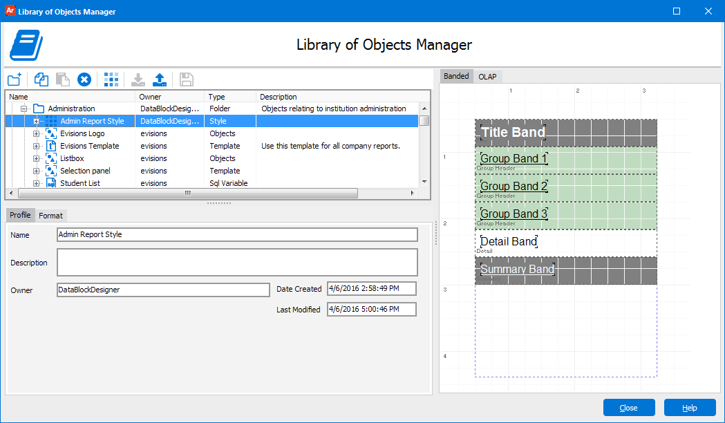Click the Close button
This screenshot has width=725, height=423.
click(629, 407)
